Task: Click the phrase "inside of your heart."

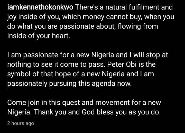Action: pos(39,36)
